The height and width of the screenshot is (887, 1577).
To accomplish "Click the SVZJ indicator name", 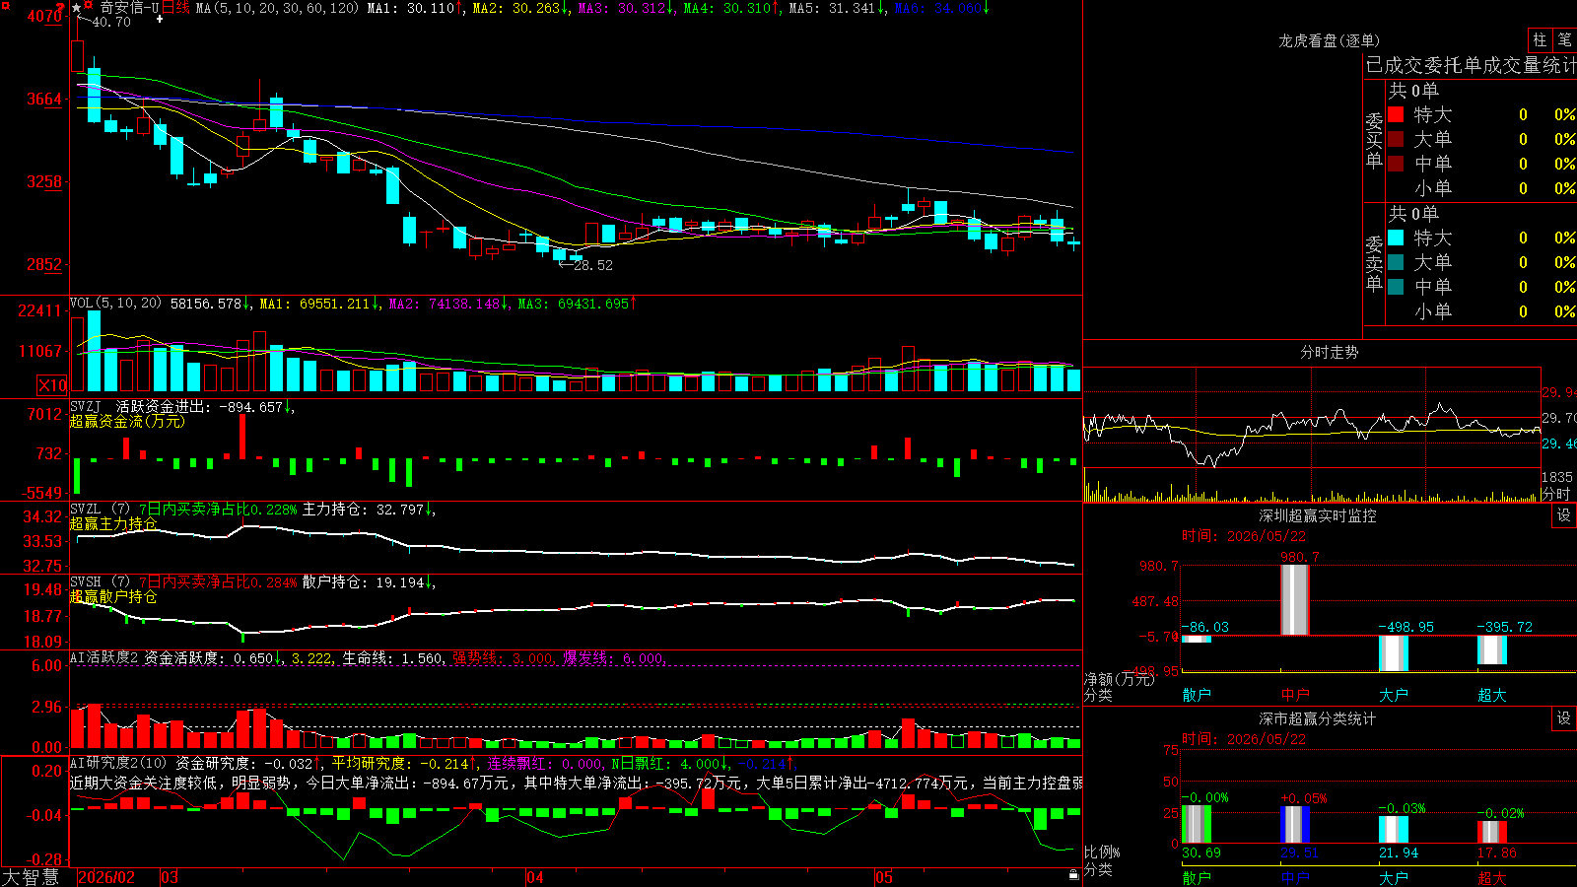I will click(x=86, y=406).
